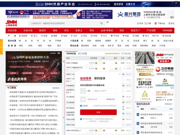The width and height of the screenshot is (180, 135).
Task: Click the search magnifier icon
Action: [101, 23]
